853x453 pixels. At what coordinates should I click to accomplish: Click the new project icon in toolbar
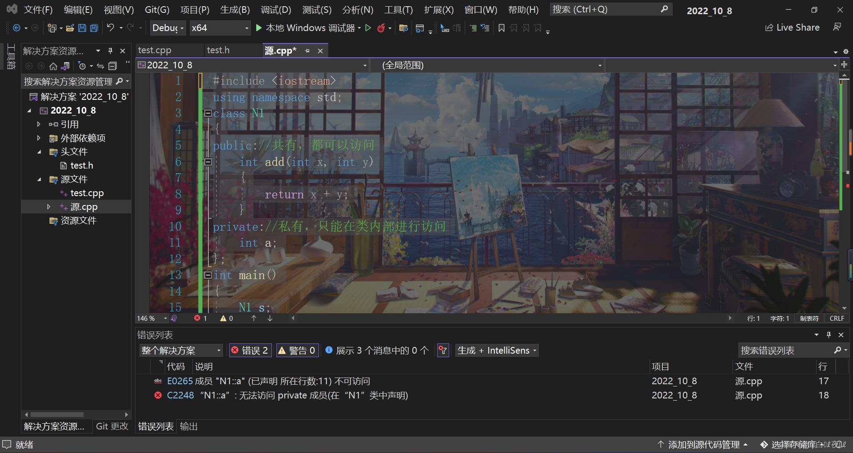pos(52,28)
